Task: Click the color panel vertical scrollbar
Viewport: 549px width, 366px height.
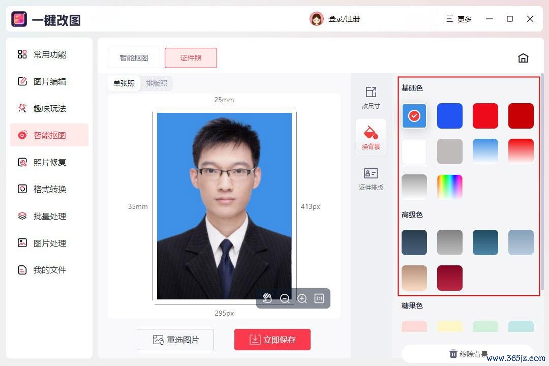Action: point(542,182)
